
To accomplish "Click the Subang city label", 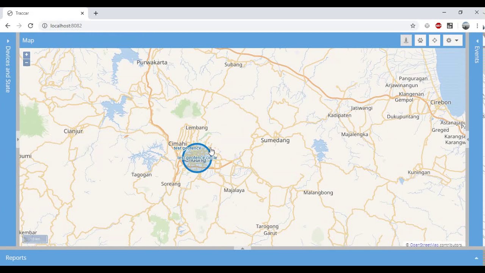I will (233, 64).
